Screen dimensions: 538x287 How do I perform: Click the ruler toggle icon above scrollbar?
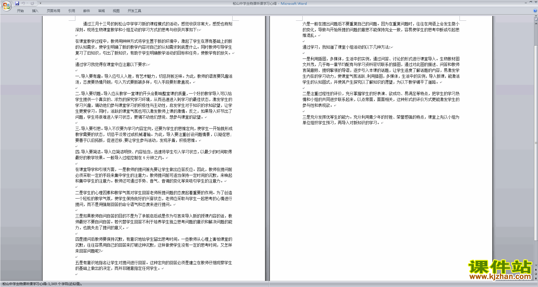tap(536, 19)
